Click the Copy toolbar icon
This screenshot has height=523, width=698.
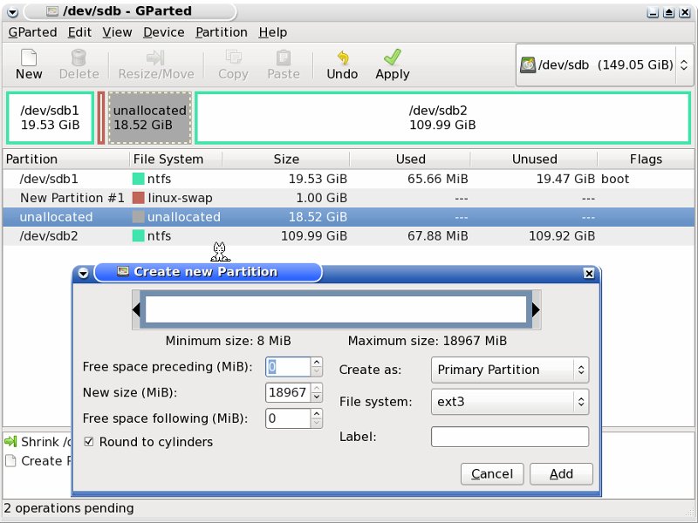pos(233,58)
